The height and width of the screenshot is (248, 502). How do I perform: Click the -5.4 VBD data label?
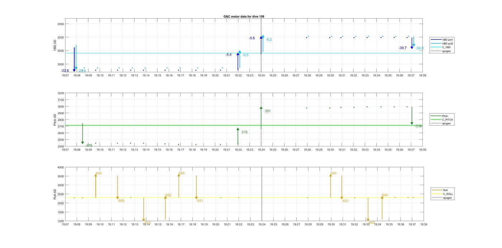(x=228, y=55)
